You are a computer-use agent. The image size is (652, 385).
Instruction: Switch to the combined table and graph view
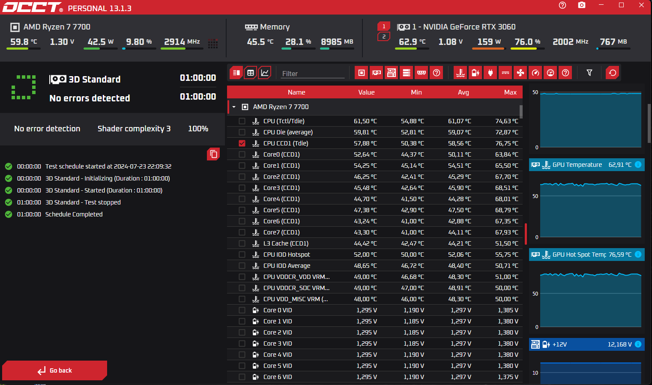point(236,73)
